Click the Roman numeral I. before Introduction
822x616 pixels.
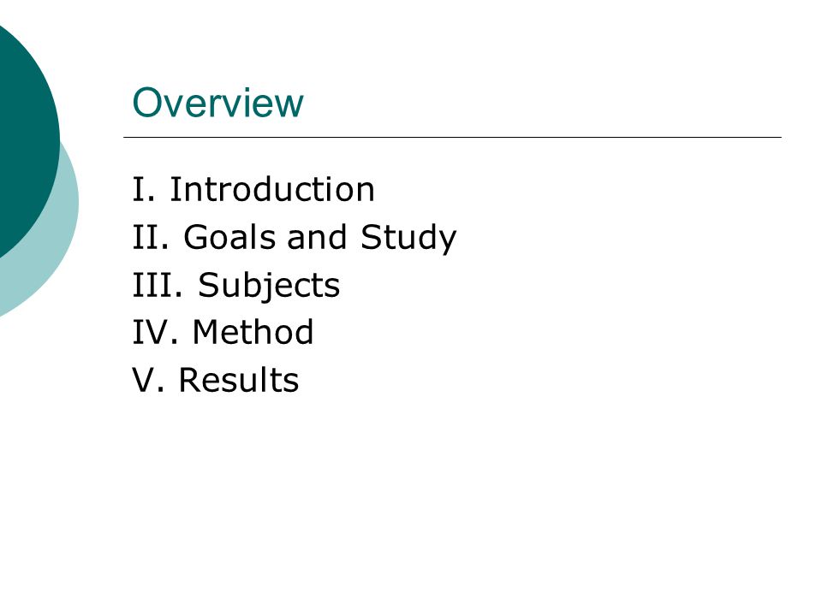[144, 189]
